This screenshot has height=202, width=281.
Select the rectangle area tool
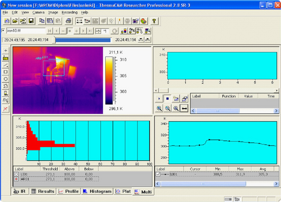(x=6, y=72)
